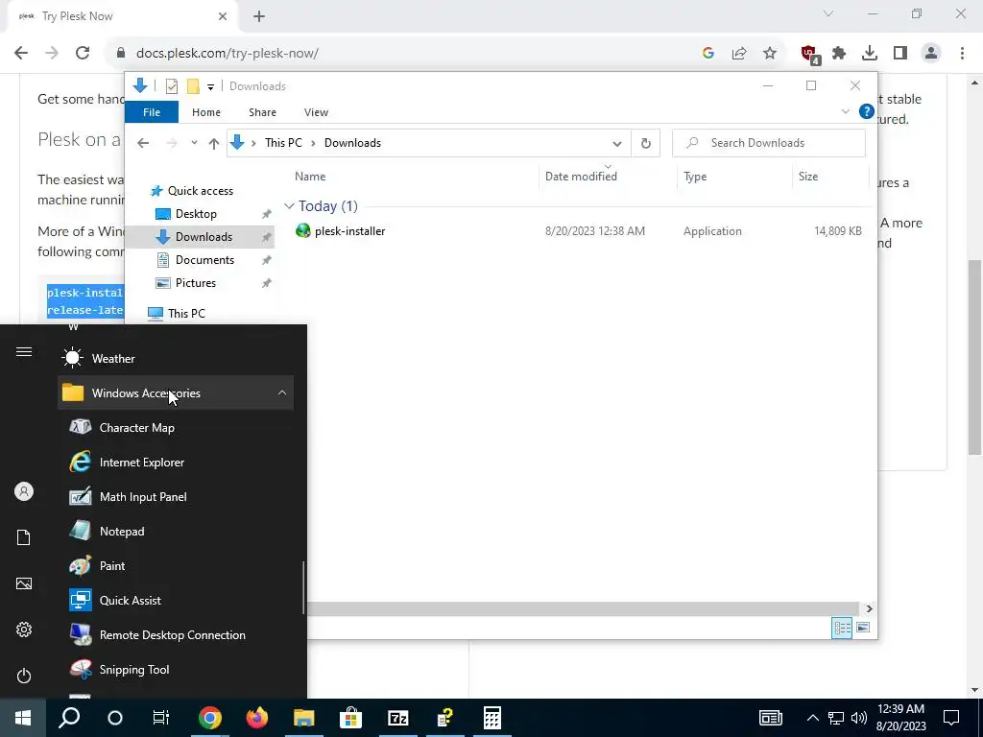This screenshot has width=983, height=737.
Task: Collapse Windows Accessories folder
Action: point(176,392)
